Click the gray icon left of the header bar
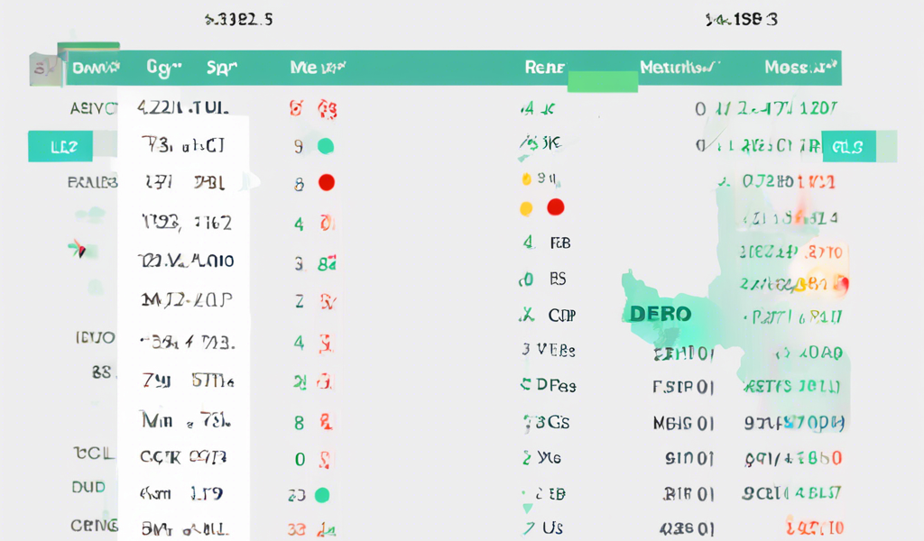The height and width of the screenshot is (541, 924). click(42, 69)
